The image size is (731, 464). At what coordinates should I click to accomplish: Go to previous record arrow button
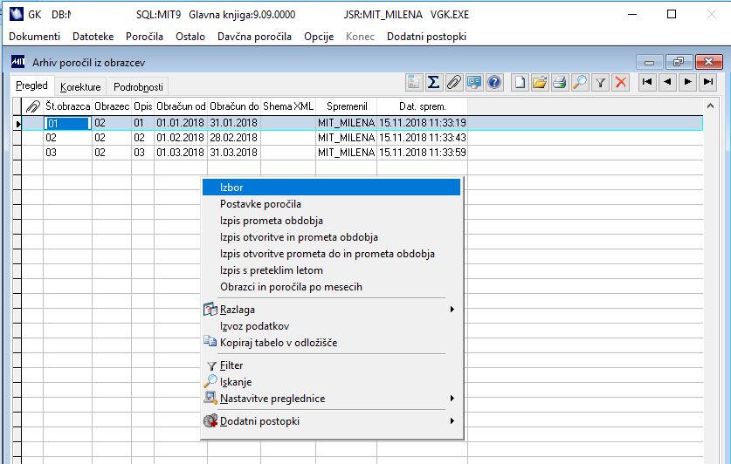click(x=667, y=82)
